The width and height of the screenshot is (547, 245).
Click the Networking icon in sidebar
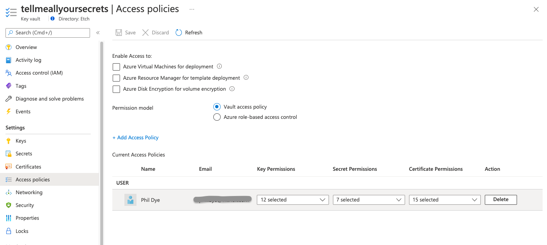pyautogui.click(x=9, y=192)
